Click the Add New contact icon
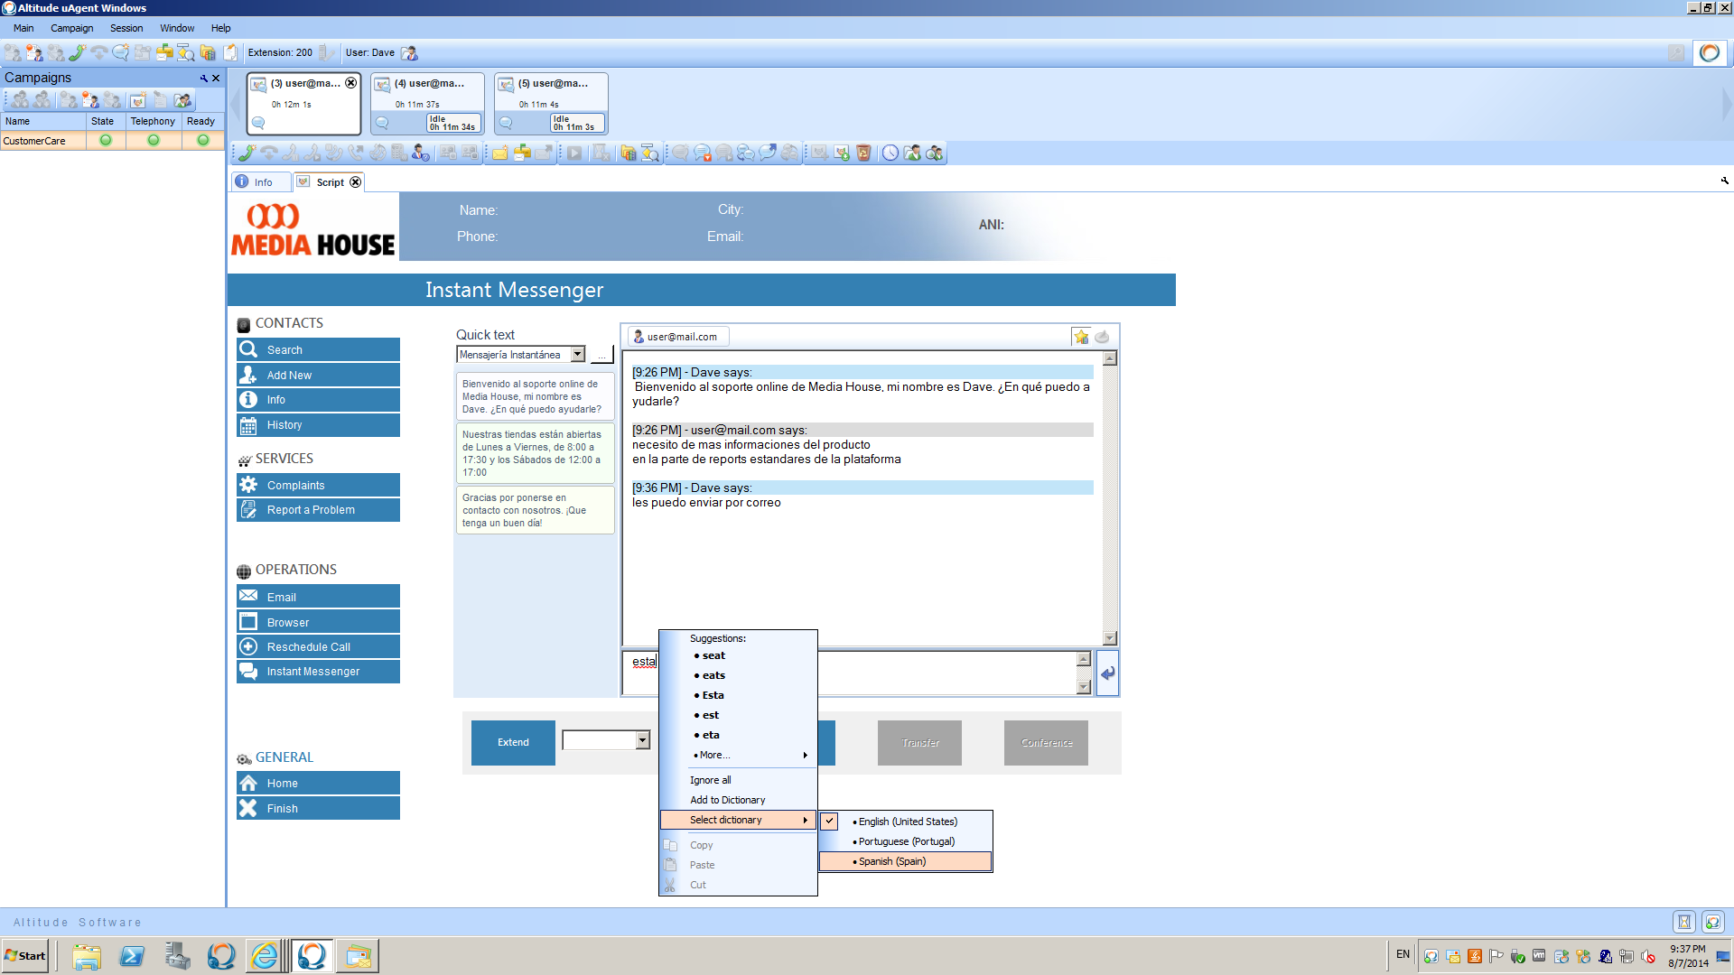 coord(247,374)
